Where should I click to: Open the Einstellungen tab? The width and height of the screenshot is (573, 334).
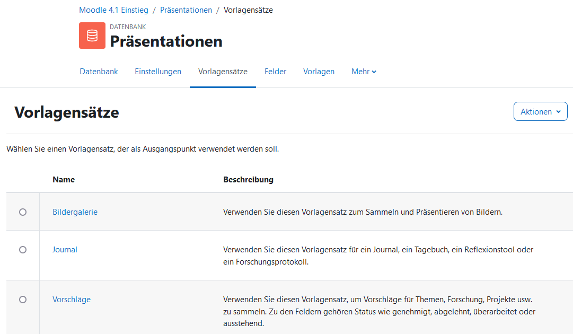158,72
